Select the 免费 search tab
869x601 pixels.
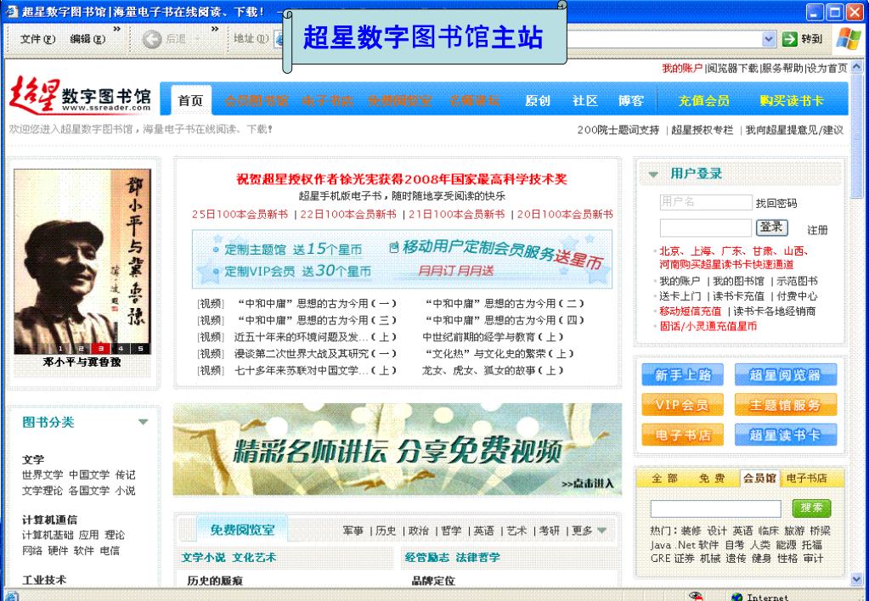pos(712,478)
